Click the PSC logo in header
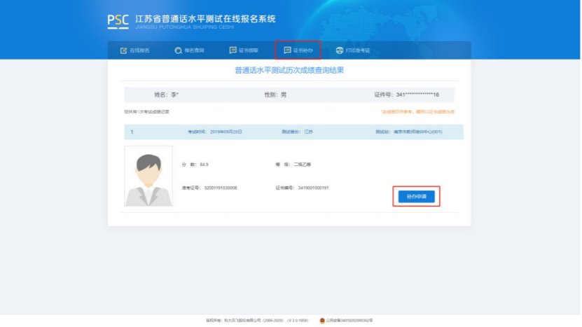Screen dimensions: 582x327 click(x=118, y=21)
